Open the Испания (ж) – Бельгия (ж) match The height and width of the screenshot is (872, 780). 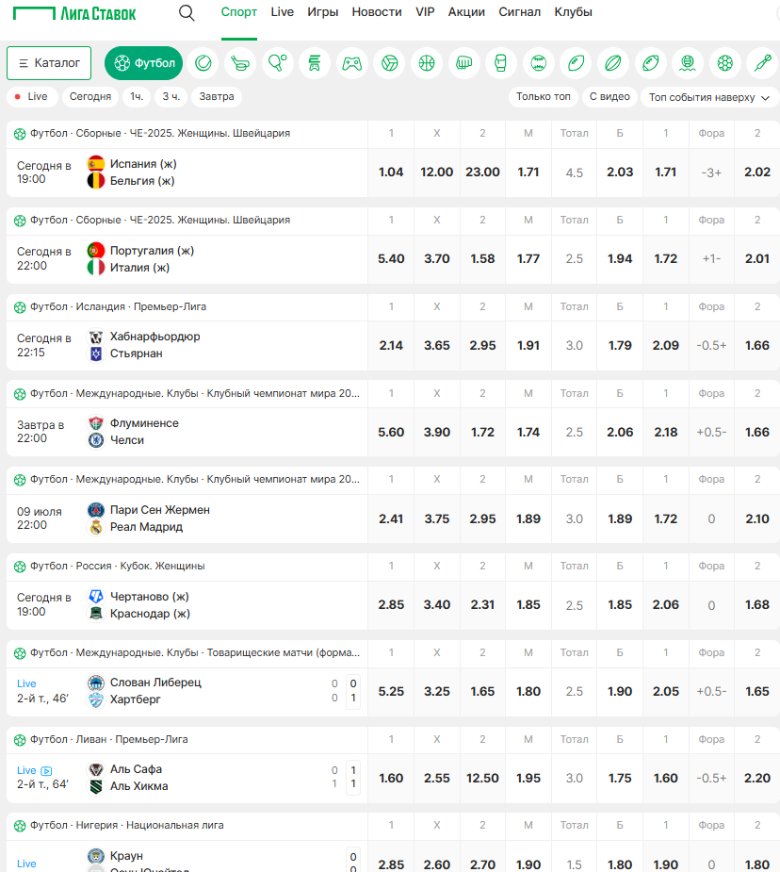[x=187, y=173]
